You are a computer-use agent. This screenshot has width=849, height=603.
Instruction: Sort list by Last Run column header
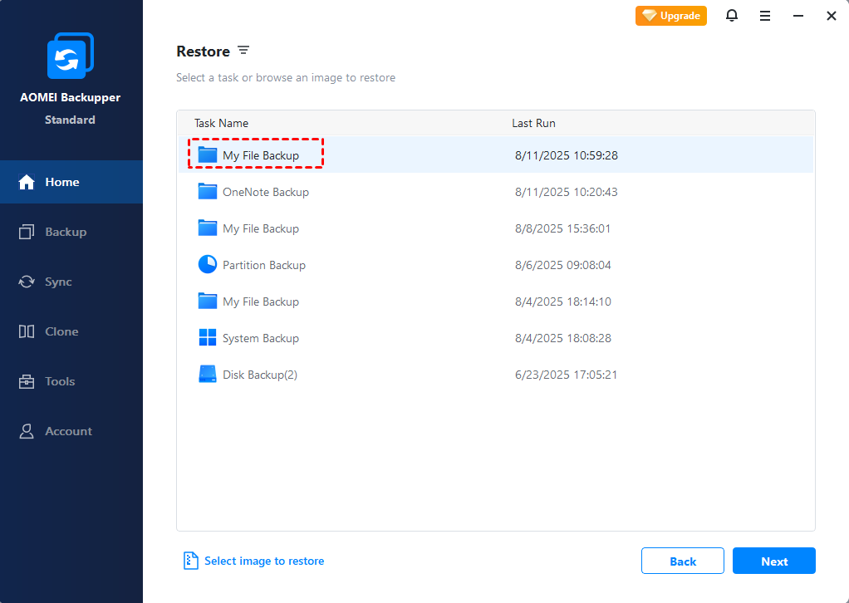[x=533, y=123]
